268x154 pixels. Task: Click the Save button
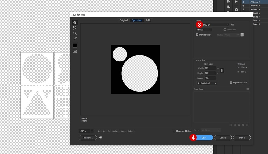204,138
